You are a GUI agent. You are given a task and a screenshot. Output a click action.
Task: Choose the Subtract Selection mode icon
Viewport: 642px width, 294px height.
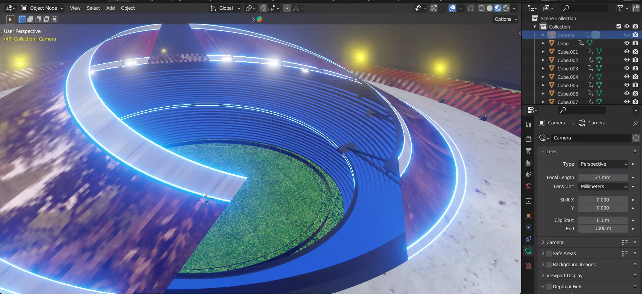point(38,19)
